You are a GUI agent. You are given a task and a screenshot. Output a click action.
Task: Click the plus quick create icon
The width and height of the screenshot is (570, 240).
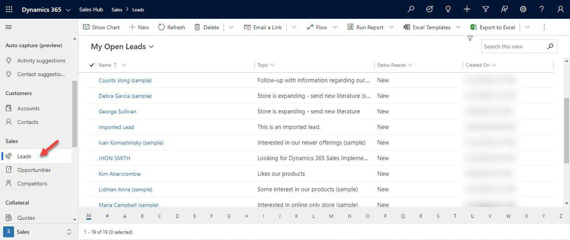click(467, 9)
